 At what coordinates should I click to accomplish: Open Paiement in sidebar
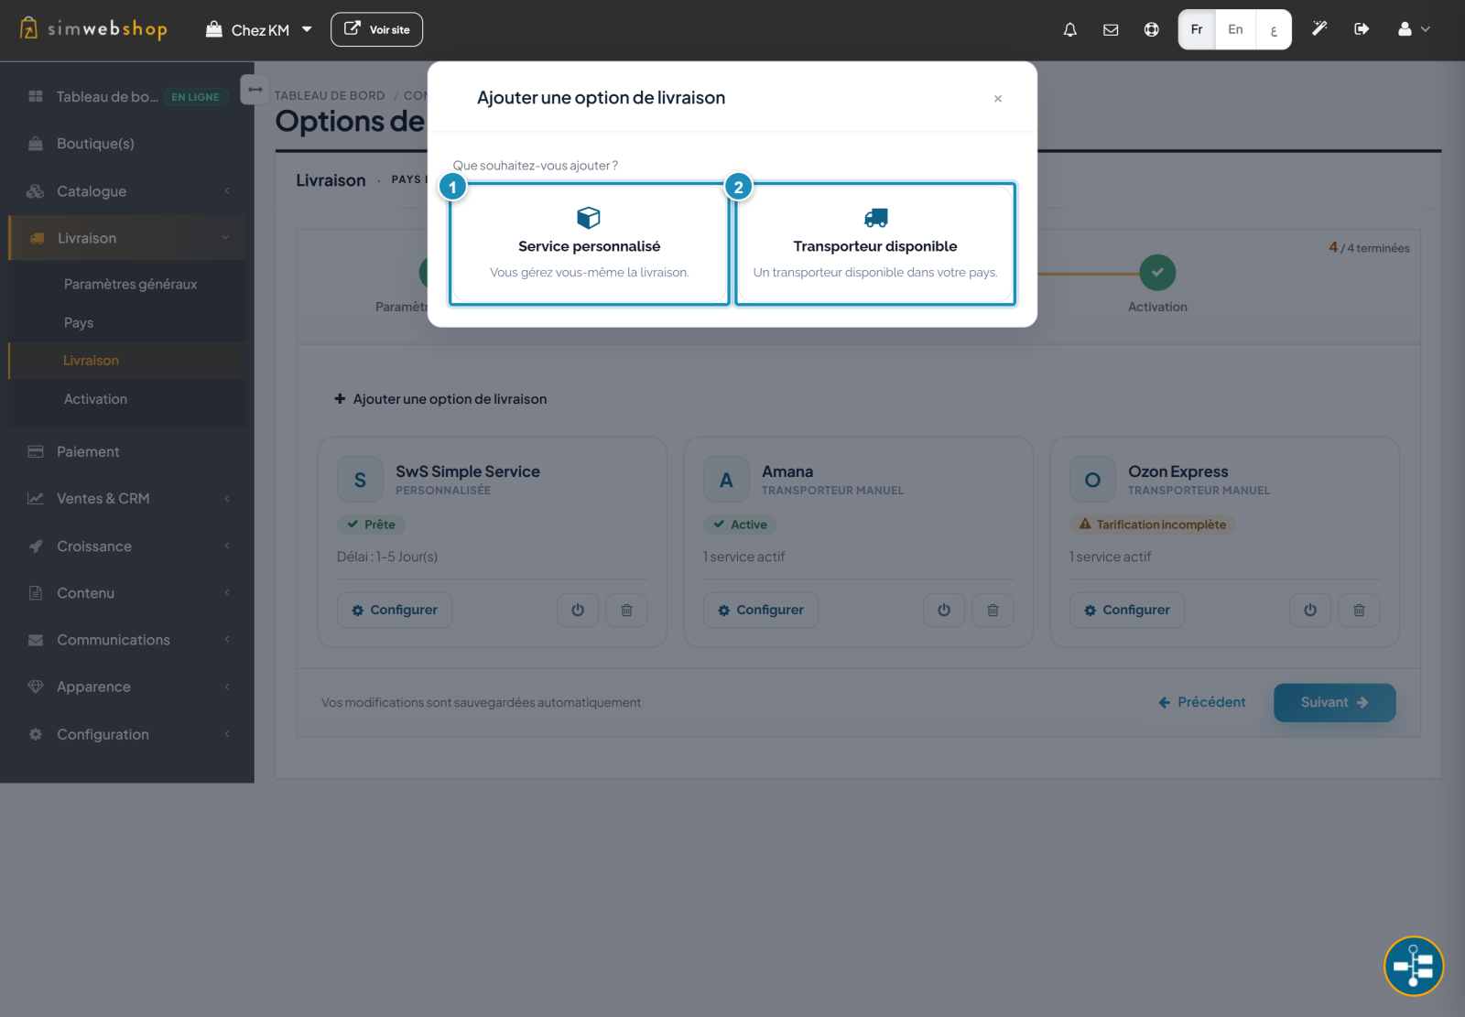tap(127, 451)
